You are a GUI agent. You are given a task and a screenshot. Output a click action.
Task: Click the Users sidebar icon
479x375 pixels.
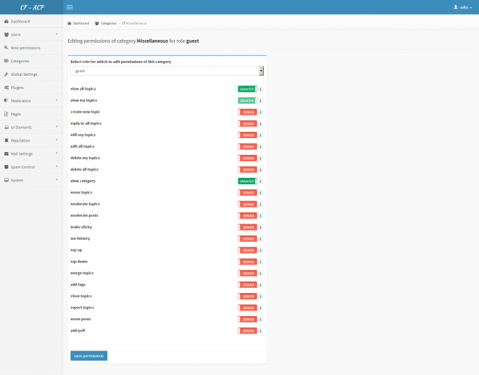tap(6, 34)
